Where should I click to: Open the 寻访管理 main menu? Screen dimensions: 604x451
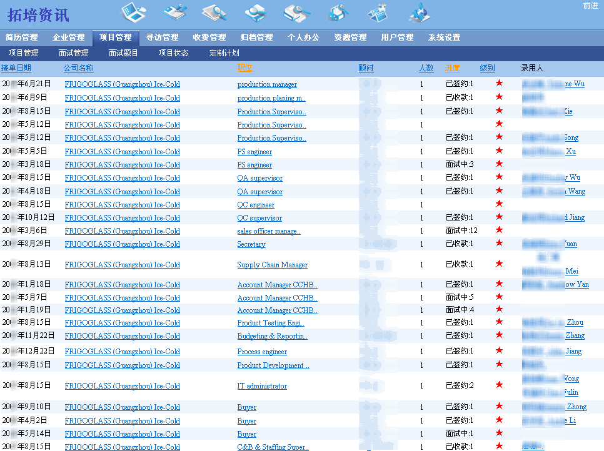pos(162,37)
